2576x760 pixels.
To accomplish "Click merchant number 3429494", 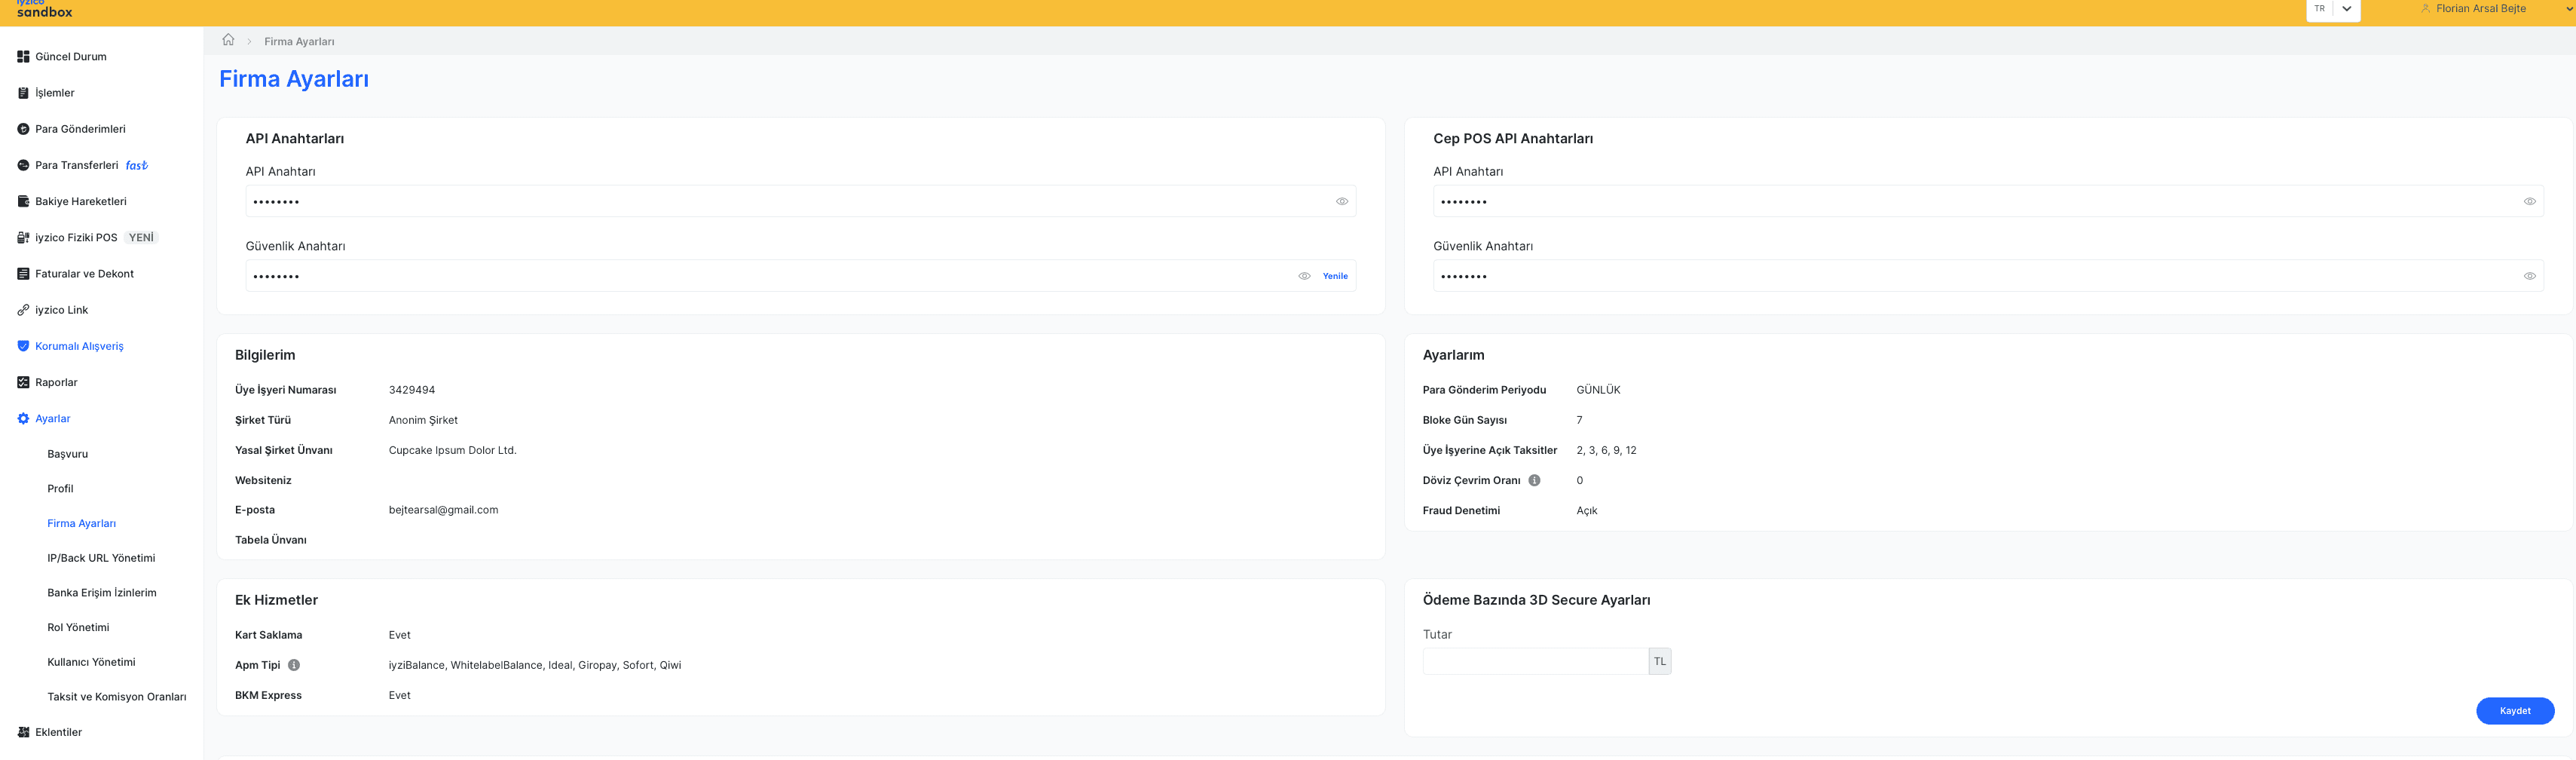I will coord(412,390).
